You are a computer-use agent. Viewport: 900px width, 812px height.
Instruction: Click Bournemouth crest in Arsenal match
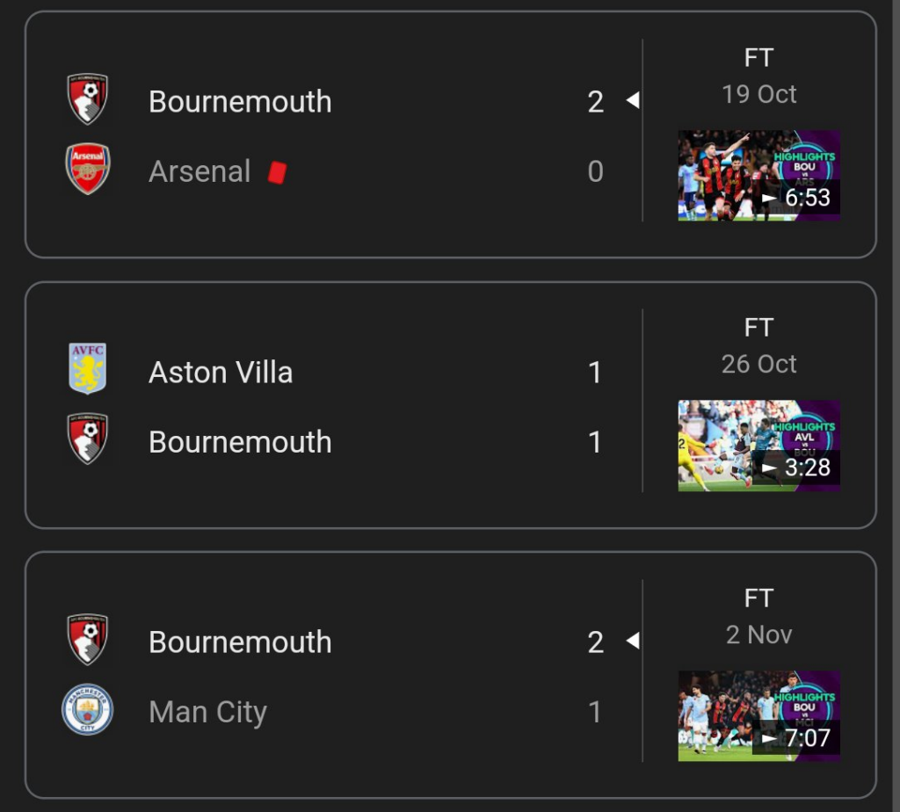coord(88,99)
